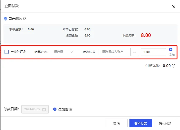This screenshot has width=180, height=130.
Task: Select the 自采供应商 supplier name text
Action: click(17, 19)
